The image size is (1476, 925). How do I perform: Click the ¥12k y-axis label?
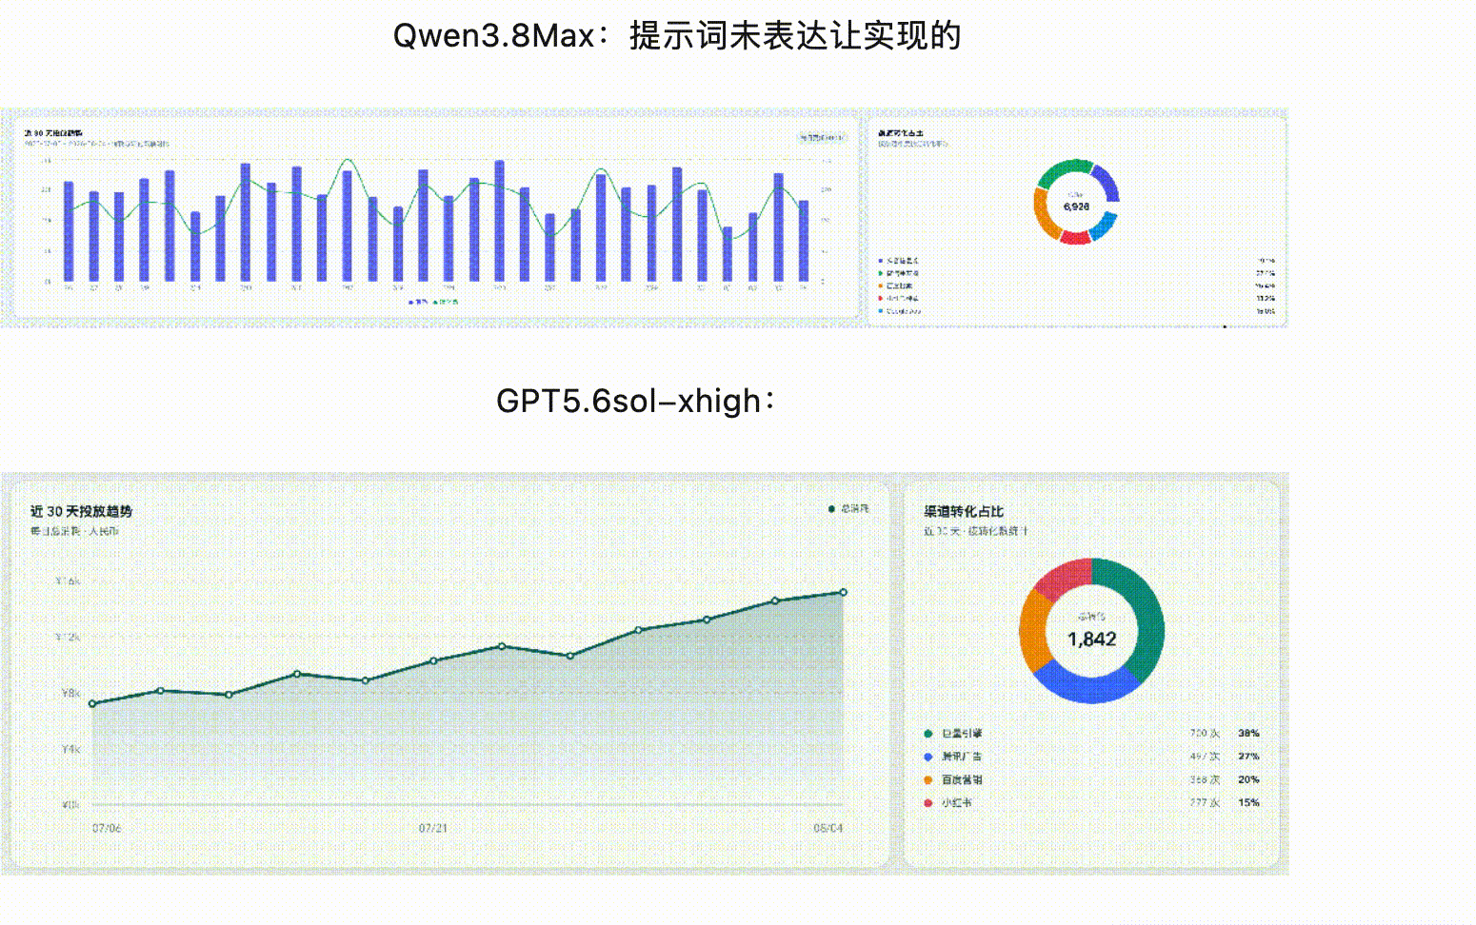[x=69, y=638]
